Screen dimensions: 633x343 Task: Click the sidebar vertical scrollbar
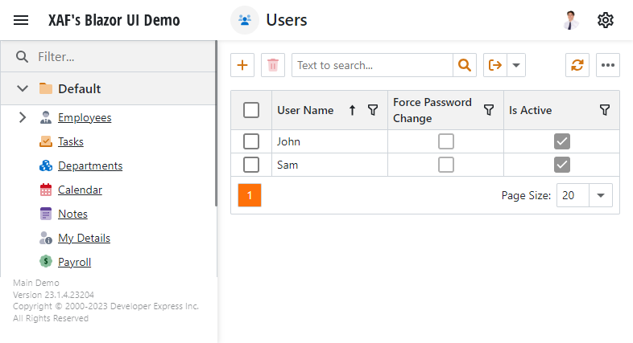217,123
